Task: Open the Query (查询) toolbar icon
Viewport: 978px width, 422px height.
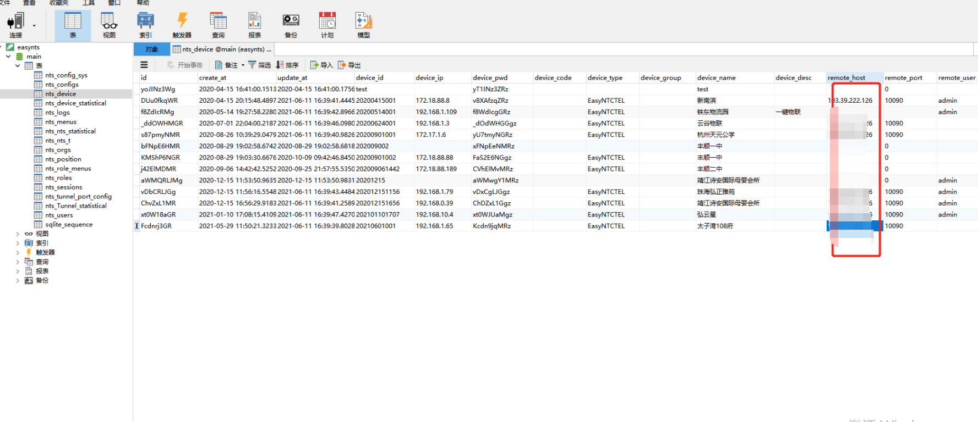Action: [218, 25]
